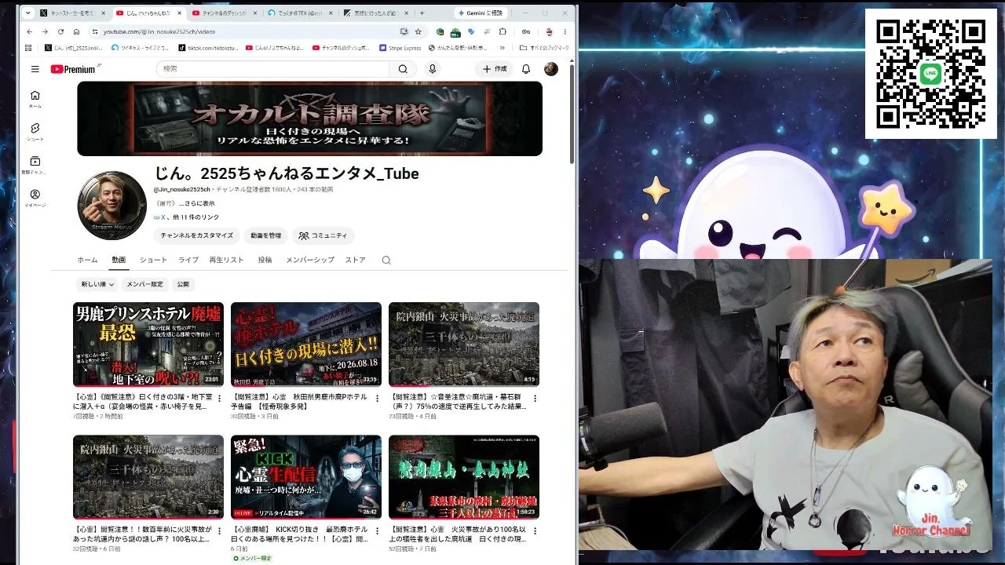Click the YouTube search input field
This screenshot has height=565, width=1005.
pyautogui.click(x=273, y=69)
